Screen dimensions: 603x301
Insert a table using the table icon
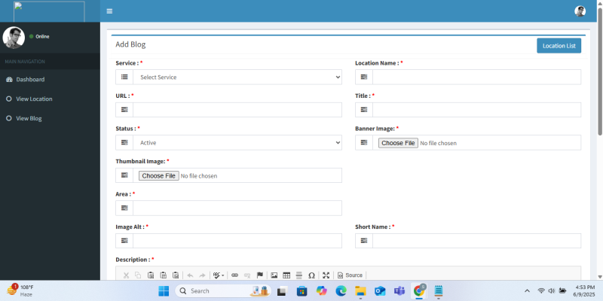tap(286, 275)
